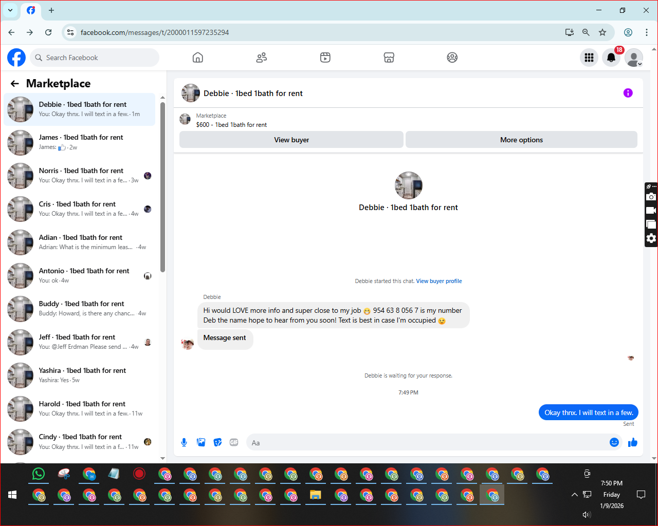Click the conversation list scrollbar
The height and width of the screenshot is (526, 658).
pyautogui.click(x=162, y=187)
